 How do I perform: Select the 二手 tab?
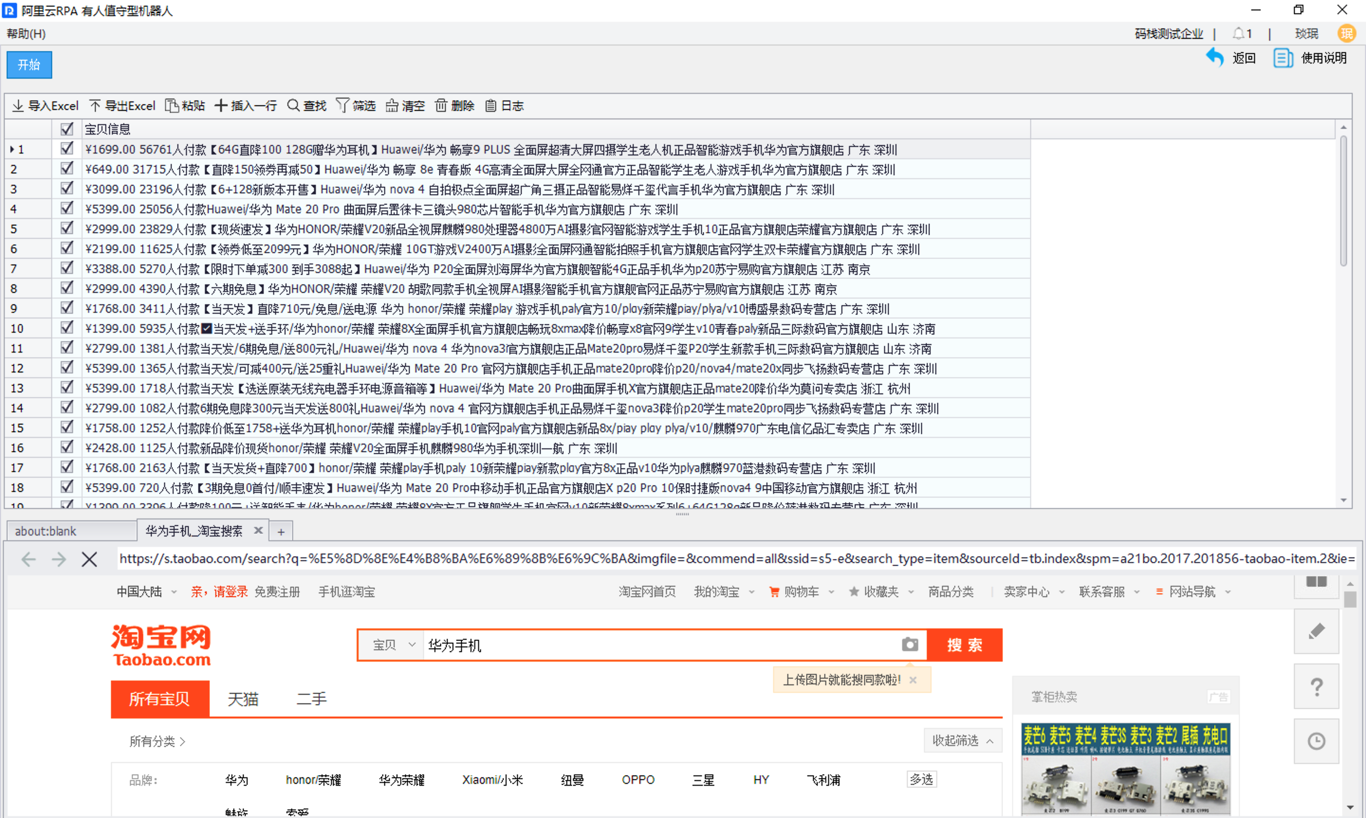pyautogui.click(x=312, y=699)
